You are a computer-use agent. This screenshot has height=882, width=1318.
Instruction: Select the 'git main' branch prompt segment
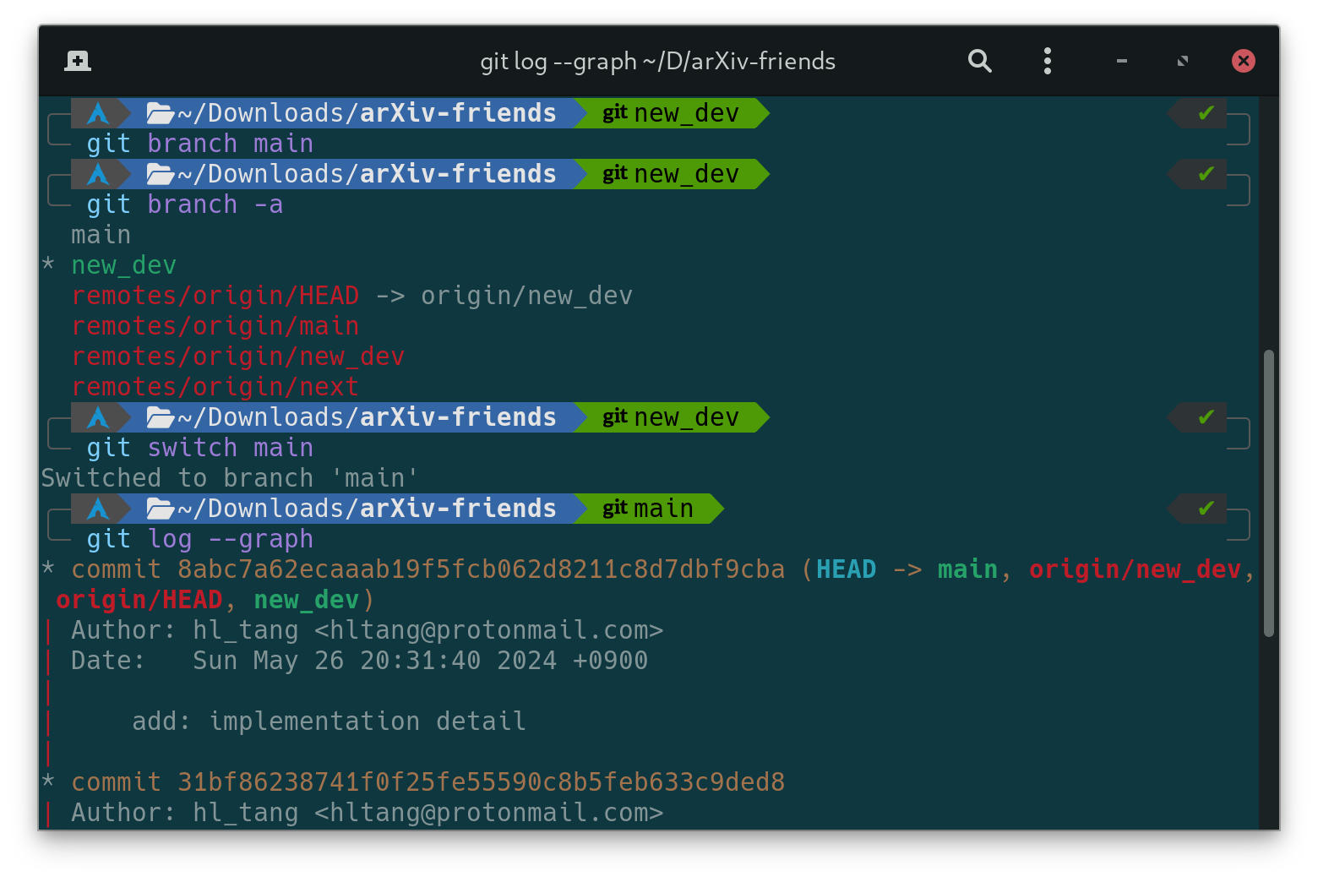pyautogui.click(x=648, y=509)
